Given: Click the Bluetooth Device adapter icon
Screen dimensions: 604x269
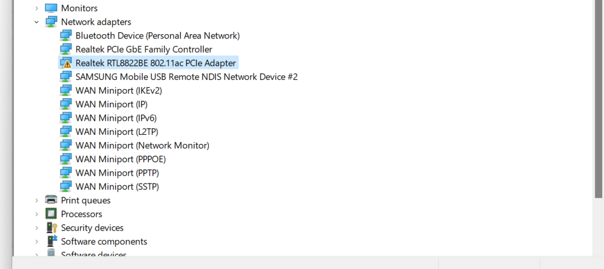Looking at the screenshot, I should (x=66, y=35).
